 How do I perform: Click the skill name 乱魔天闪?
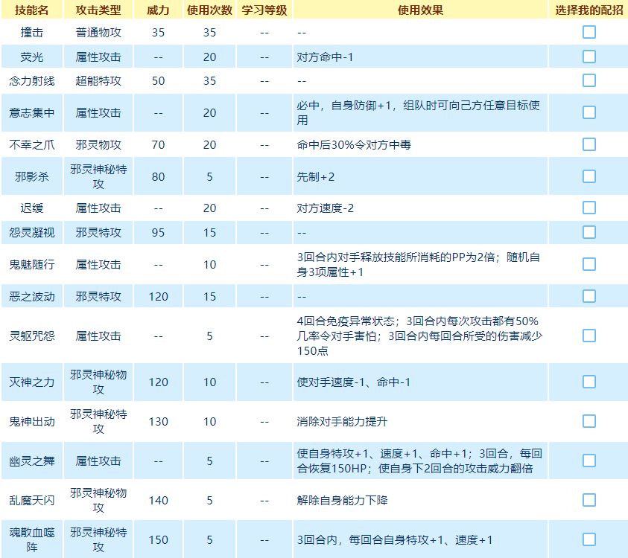[31, 501]
